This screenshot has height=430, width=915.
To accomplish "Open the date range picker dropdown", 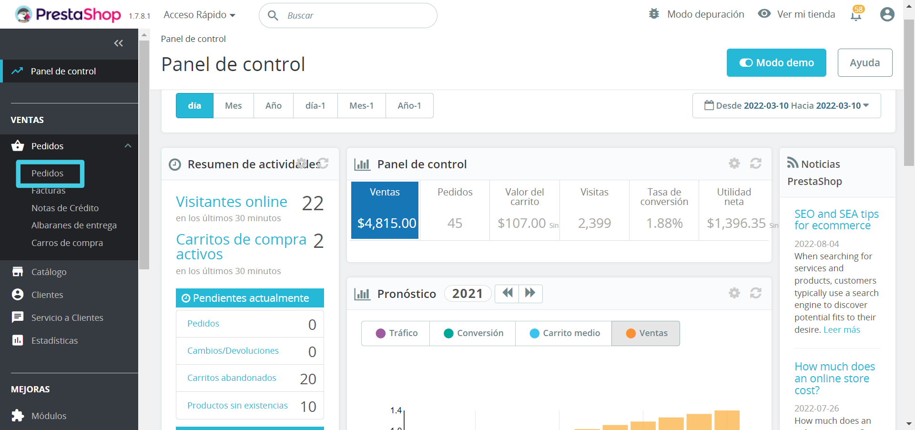I will pyautogui.click(x=786, y=105).
